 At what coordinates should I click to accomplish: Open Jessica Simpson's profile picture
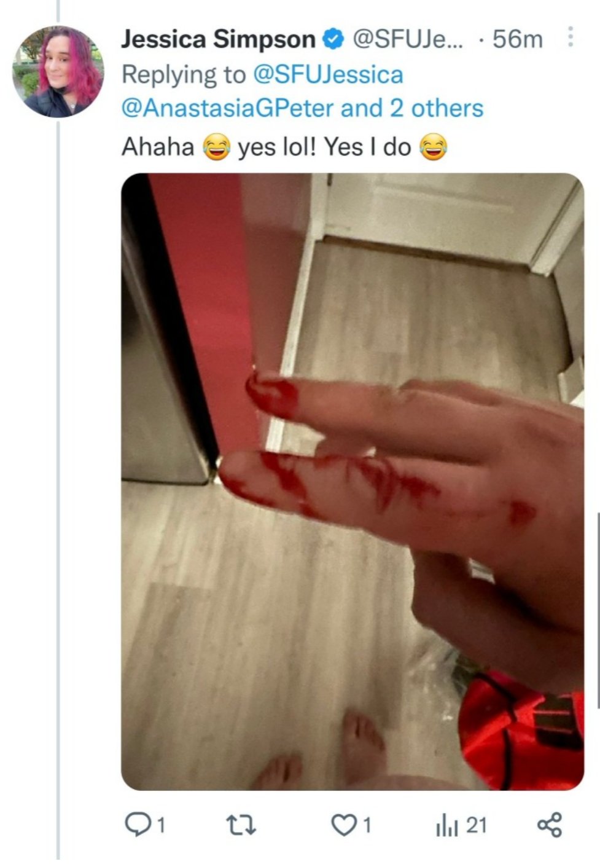[x=58, y=71]
